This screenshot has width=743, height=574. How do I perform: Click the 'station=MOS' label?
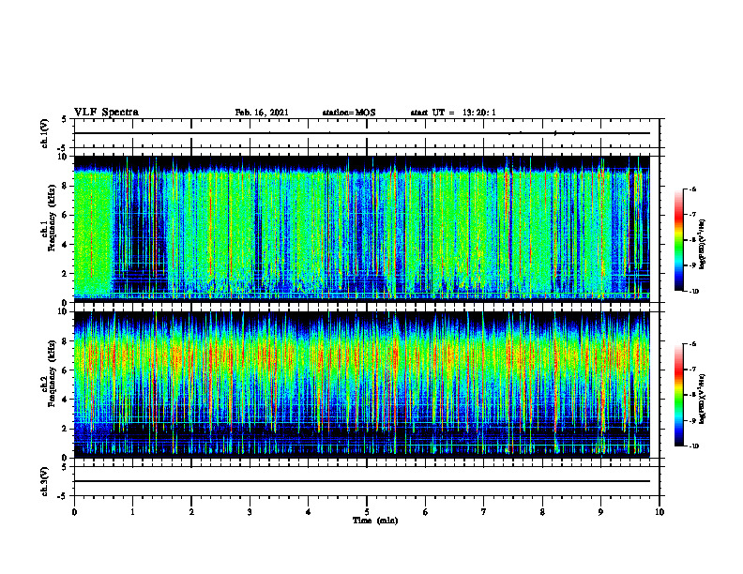(x=349, y=113)
